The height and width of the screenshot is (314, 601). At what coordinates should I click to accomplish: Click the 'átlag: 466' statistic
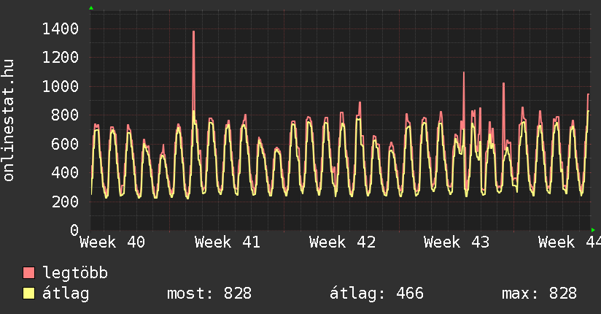coord(376,294)
